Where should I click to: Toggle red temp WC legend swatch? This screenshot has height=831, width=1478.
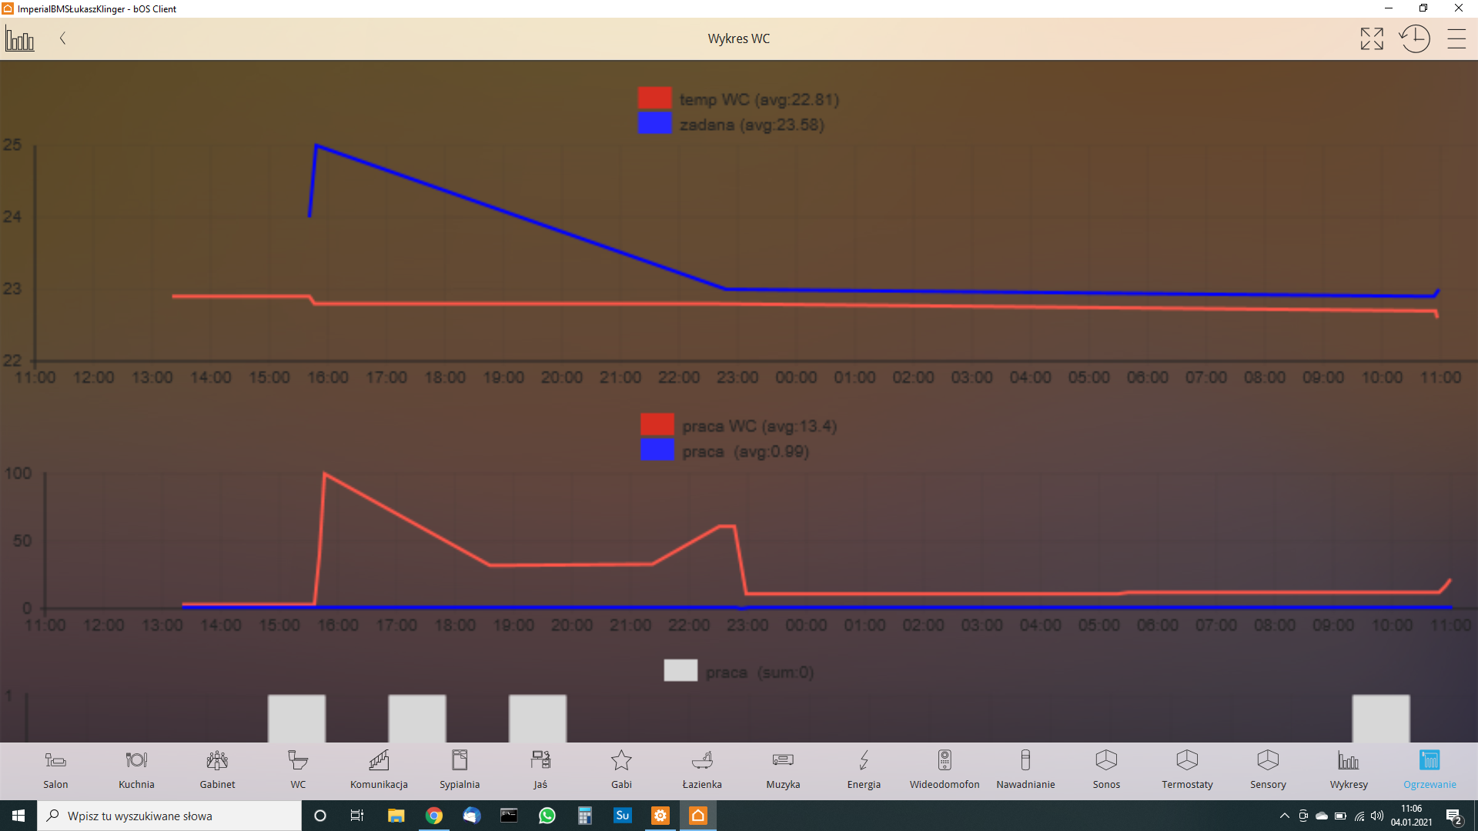[654, 98]
